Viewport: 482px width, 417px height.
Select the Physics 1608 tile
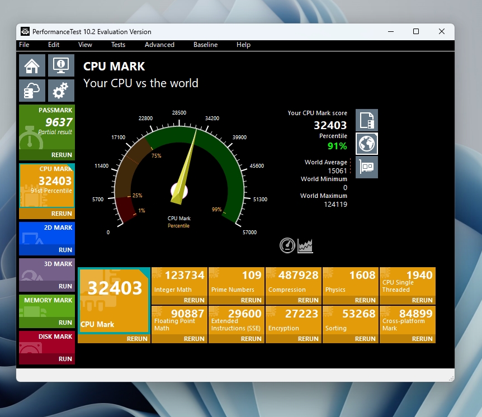[351, 282]
